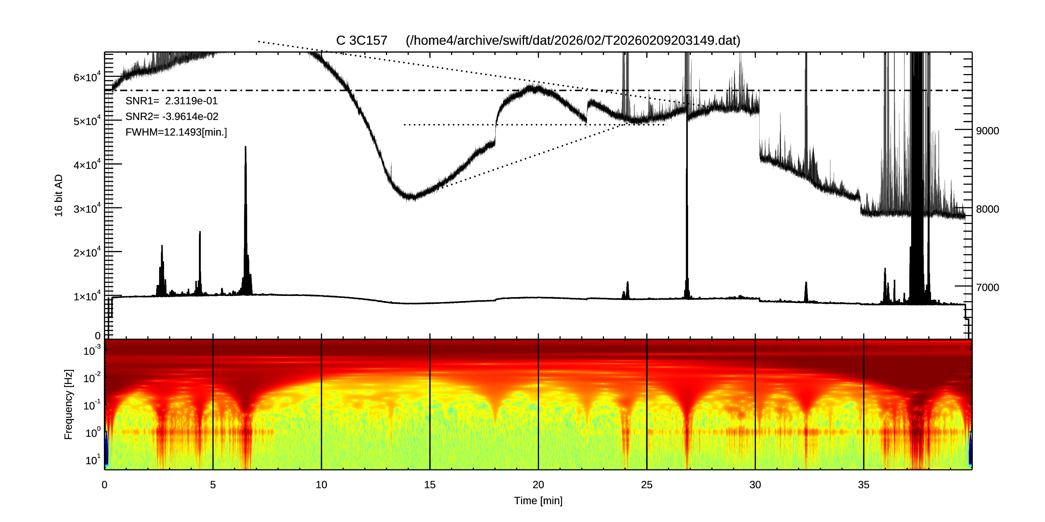Click the spectrogram vertical line at 5 min

(213, 405)
